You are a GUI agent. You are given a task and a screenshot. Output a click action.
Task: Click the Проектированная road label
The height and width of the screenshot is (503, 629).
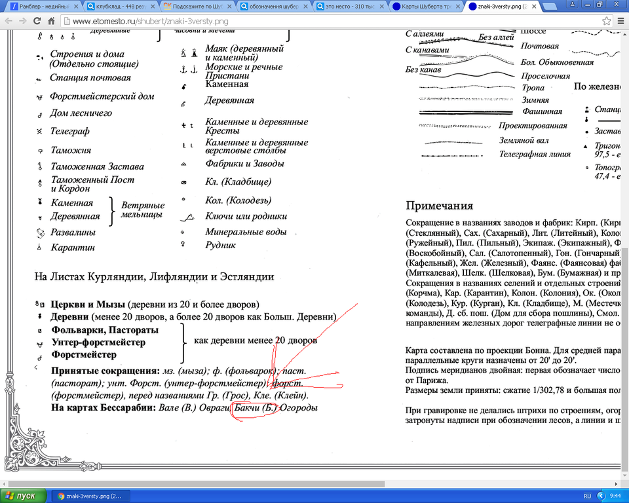click(533, 126)
